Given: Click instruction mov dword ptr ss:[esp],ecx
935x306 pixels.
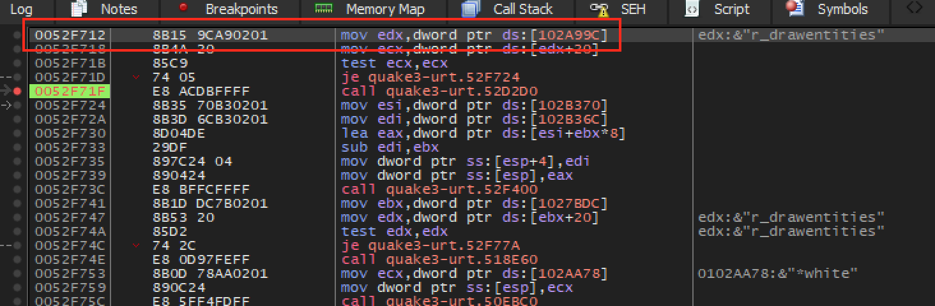Looking at the screenshot, I should 457,288.
